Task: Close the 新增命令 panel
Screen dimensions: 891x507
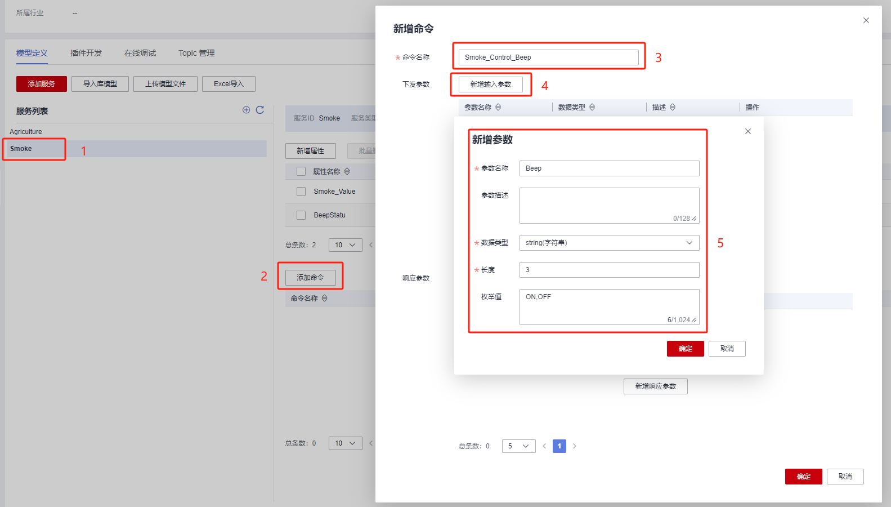Action: click(866, 20)
